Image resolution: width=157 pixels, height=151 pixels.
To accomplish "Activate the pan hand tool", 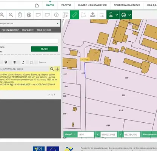I will tap(20, 15).
